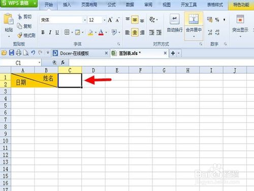Toggle right horizontal alignment
The image size is (254, 191).
pyautogui.click(x=142, y=32)
